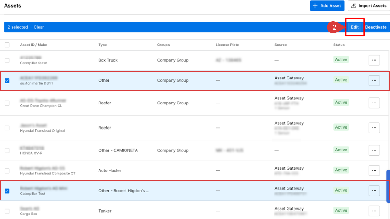Uncheck the auston martin DB11 asset checkbox
The width and height of the screenshot is (390, 219).
(x=7, y=80)
